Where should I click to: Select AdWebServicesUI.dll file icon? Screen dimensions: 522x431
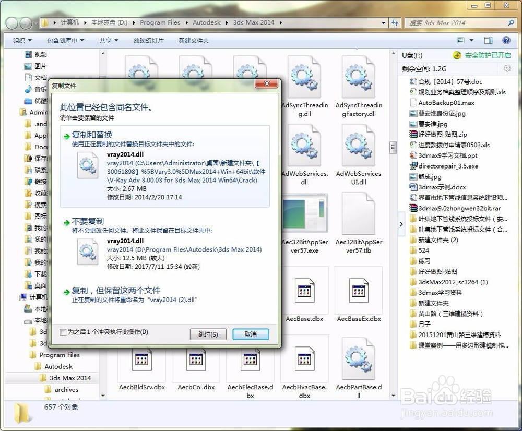click(x=359, y=146)
